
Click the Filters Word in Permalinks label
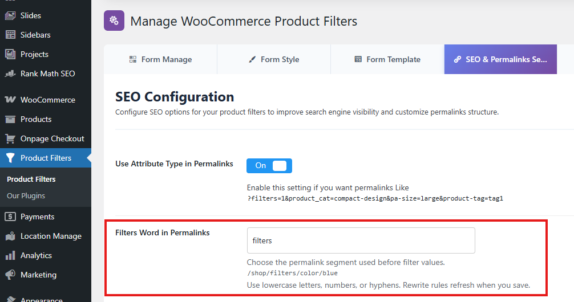click(x=163, y=232)
